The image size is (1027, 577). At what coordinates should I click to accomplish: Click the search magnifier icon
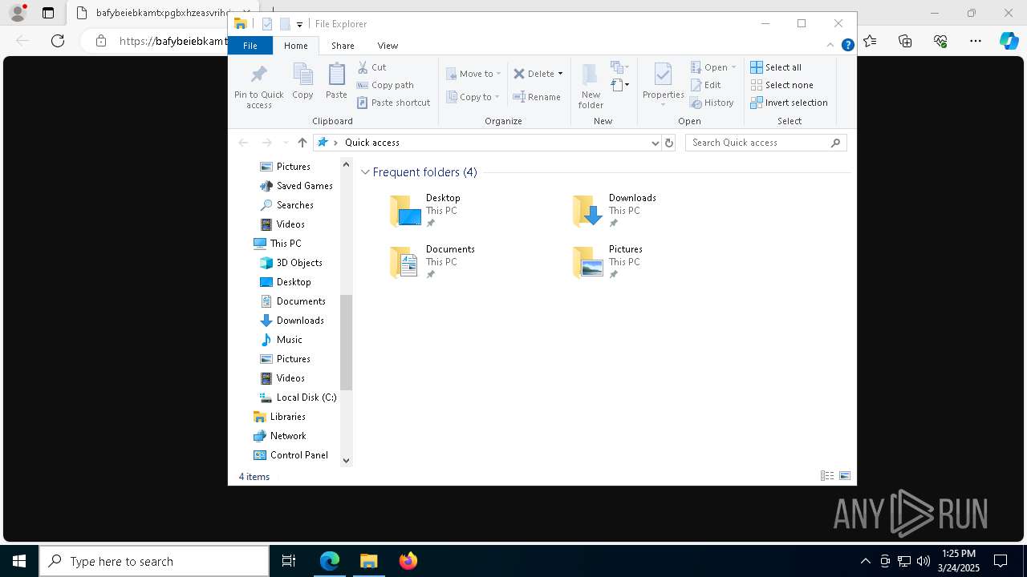tap(835, 143)
